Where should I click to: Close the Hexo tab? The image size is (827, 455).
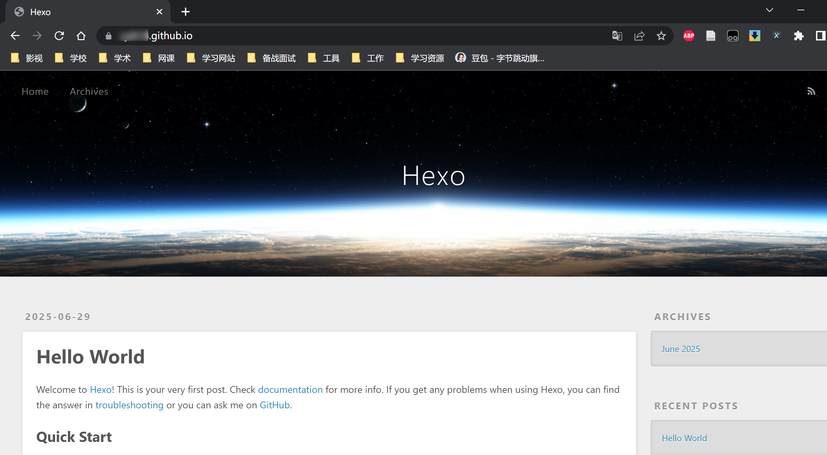pyautogui.click(x=159, y=12)
